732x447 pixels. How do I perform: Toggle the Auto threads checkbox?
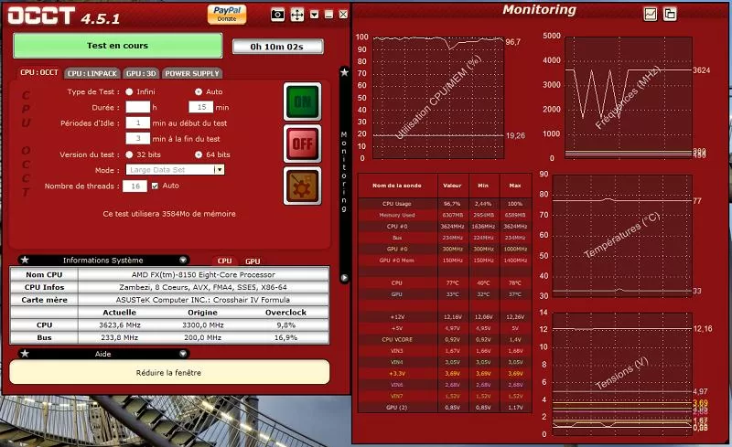[155, 186]
